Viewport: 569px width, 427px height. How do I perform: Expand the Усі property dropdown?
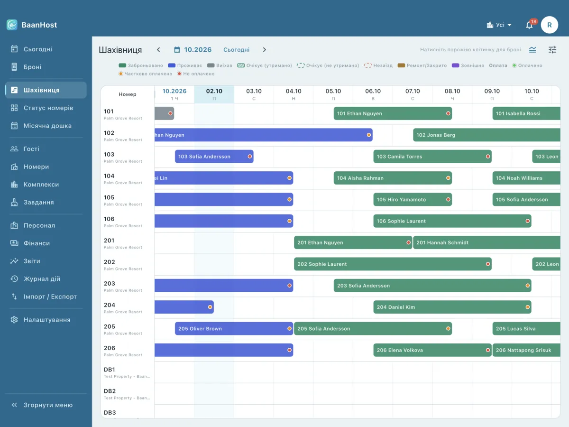point(499,25)
